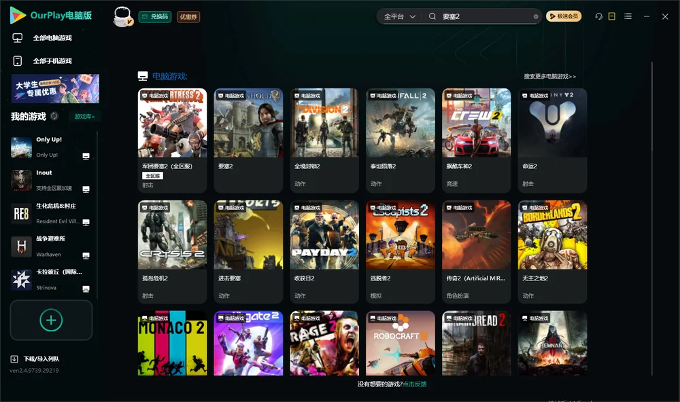680x402 pixels.
Task: Open the Robocraft game cover
Action: (401, 343)
